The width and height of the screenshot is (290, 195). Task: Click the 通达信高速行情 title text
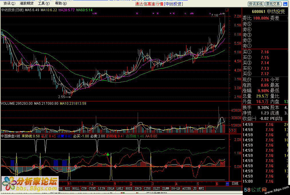[x=149, y=4]
